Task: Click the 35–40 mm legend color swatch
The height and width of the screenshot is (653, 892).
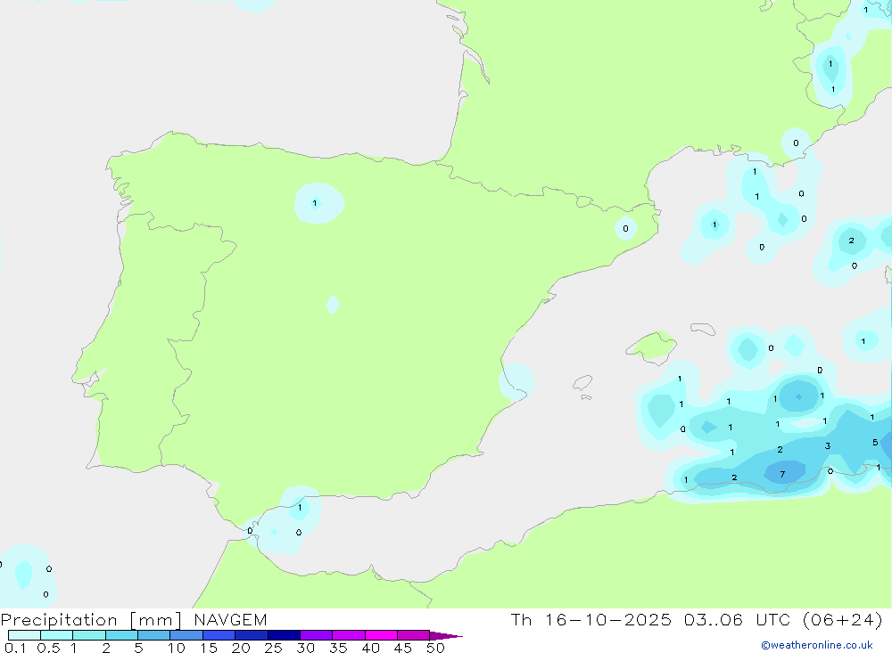Action: 349,635
